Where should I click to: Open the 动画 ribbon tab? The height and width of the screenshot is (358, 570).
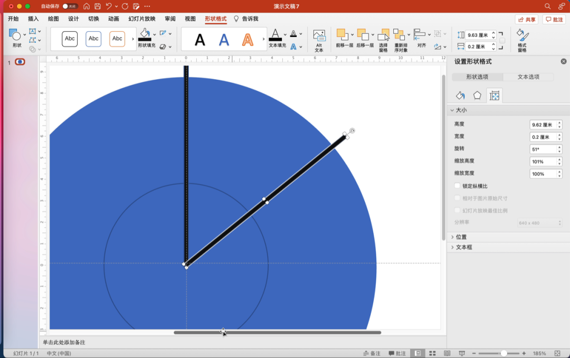coord(113,18)
